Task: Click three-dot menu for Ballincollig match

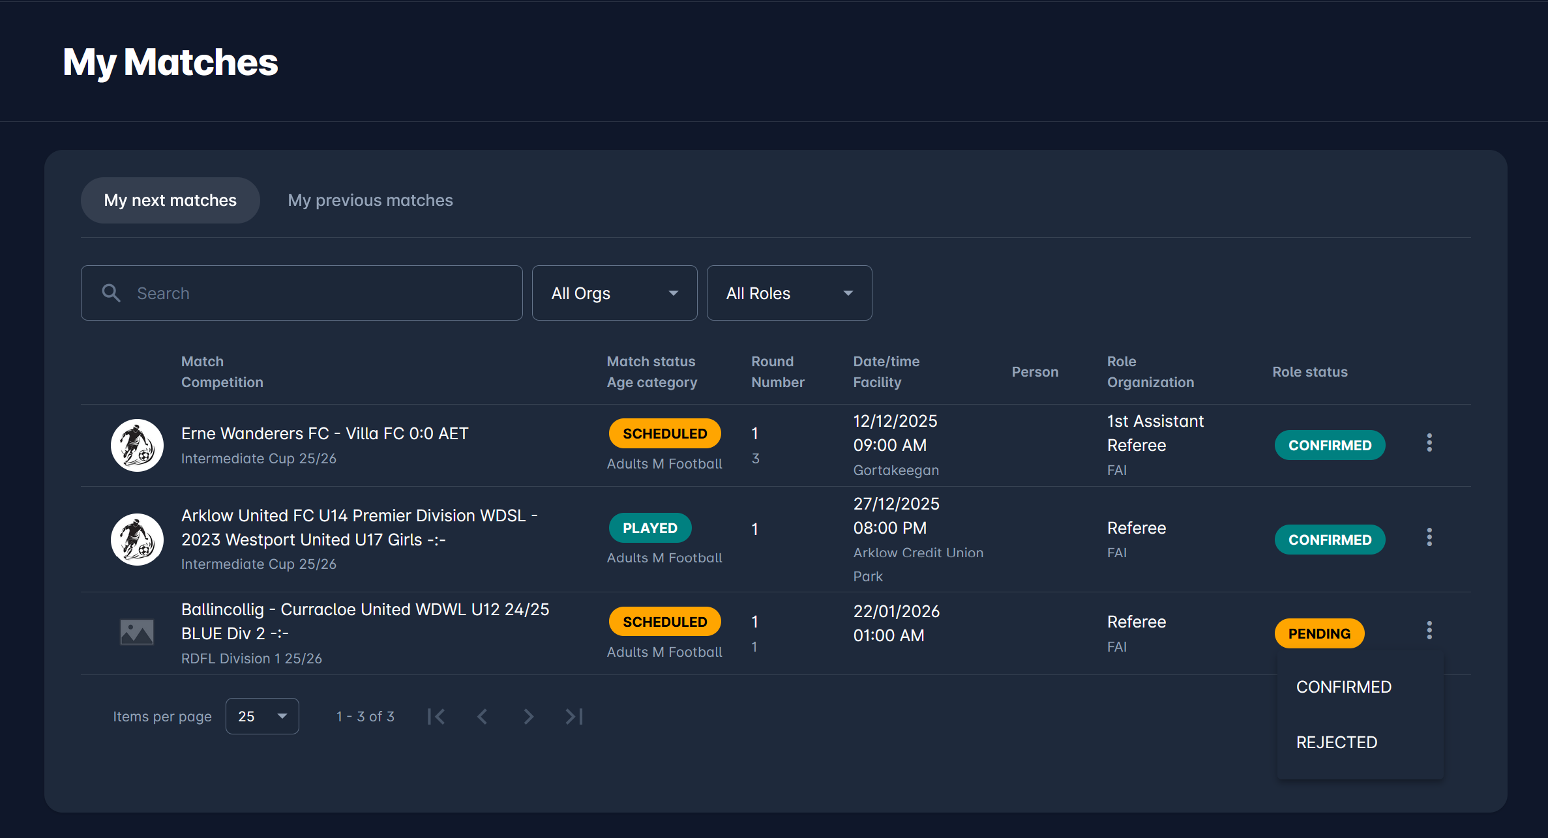Action: tap(1429, 630)
